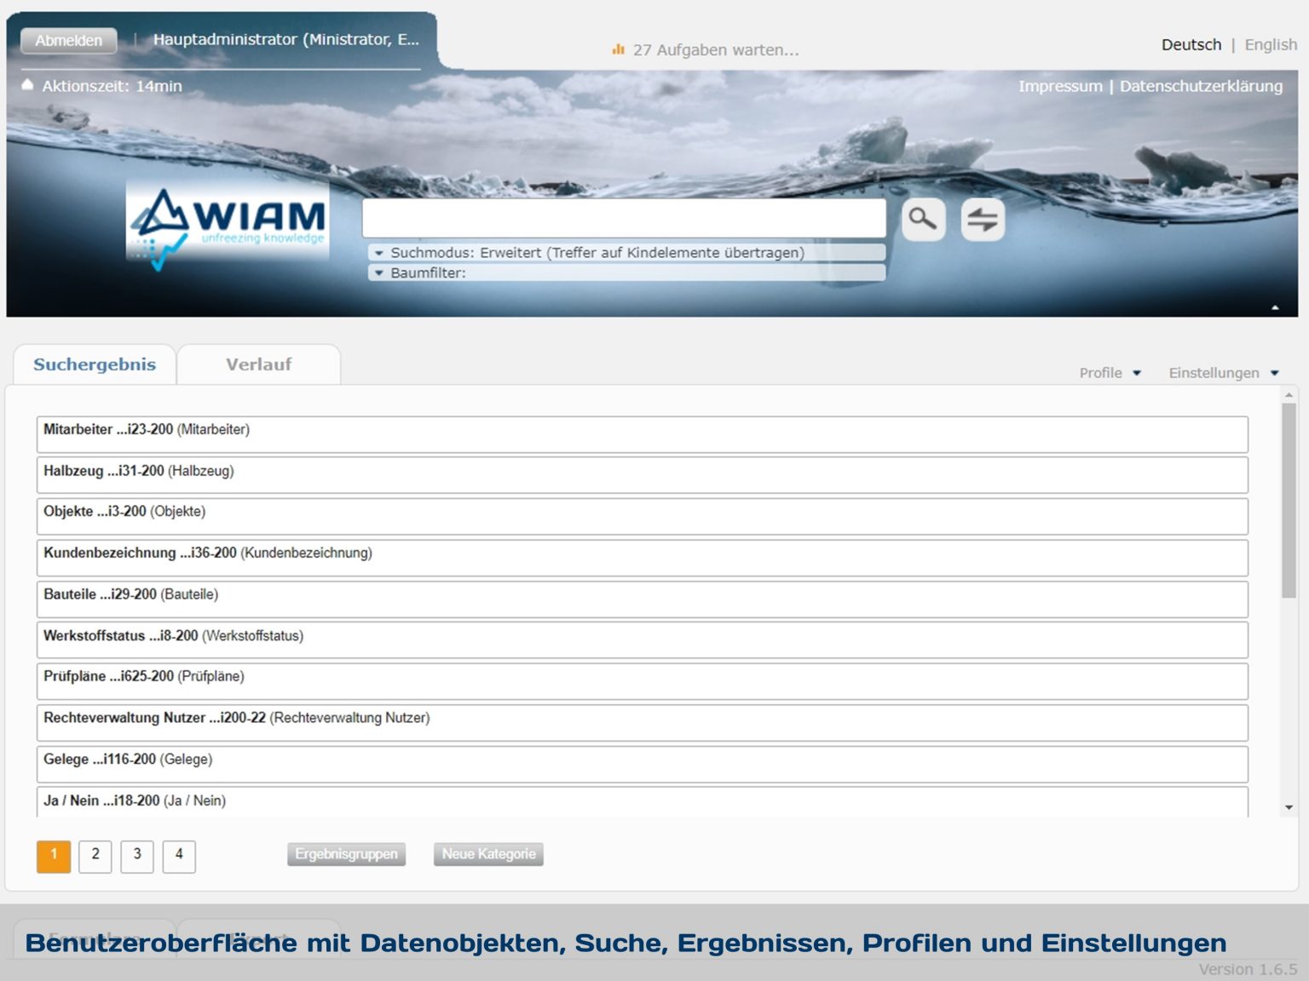The width and height of the screenshot is (1309, 981).
Task: Click the bell icon next to Aktionszeit
Action: coord(28,84)
